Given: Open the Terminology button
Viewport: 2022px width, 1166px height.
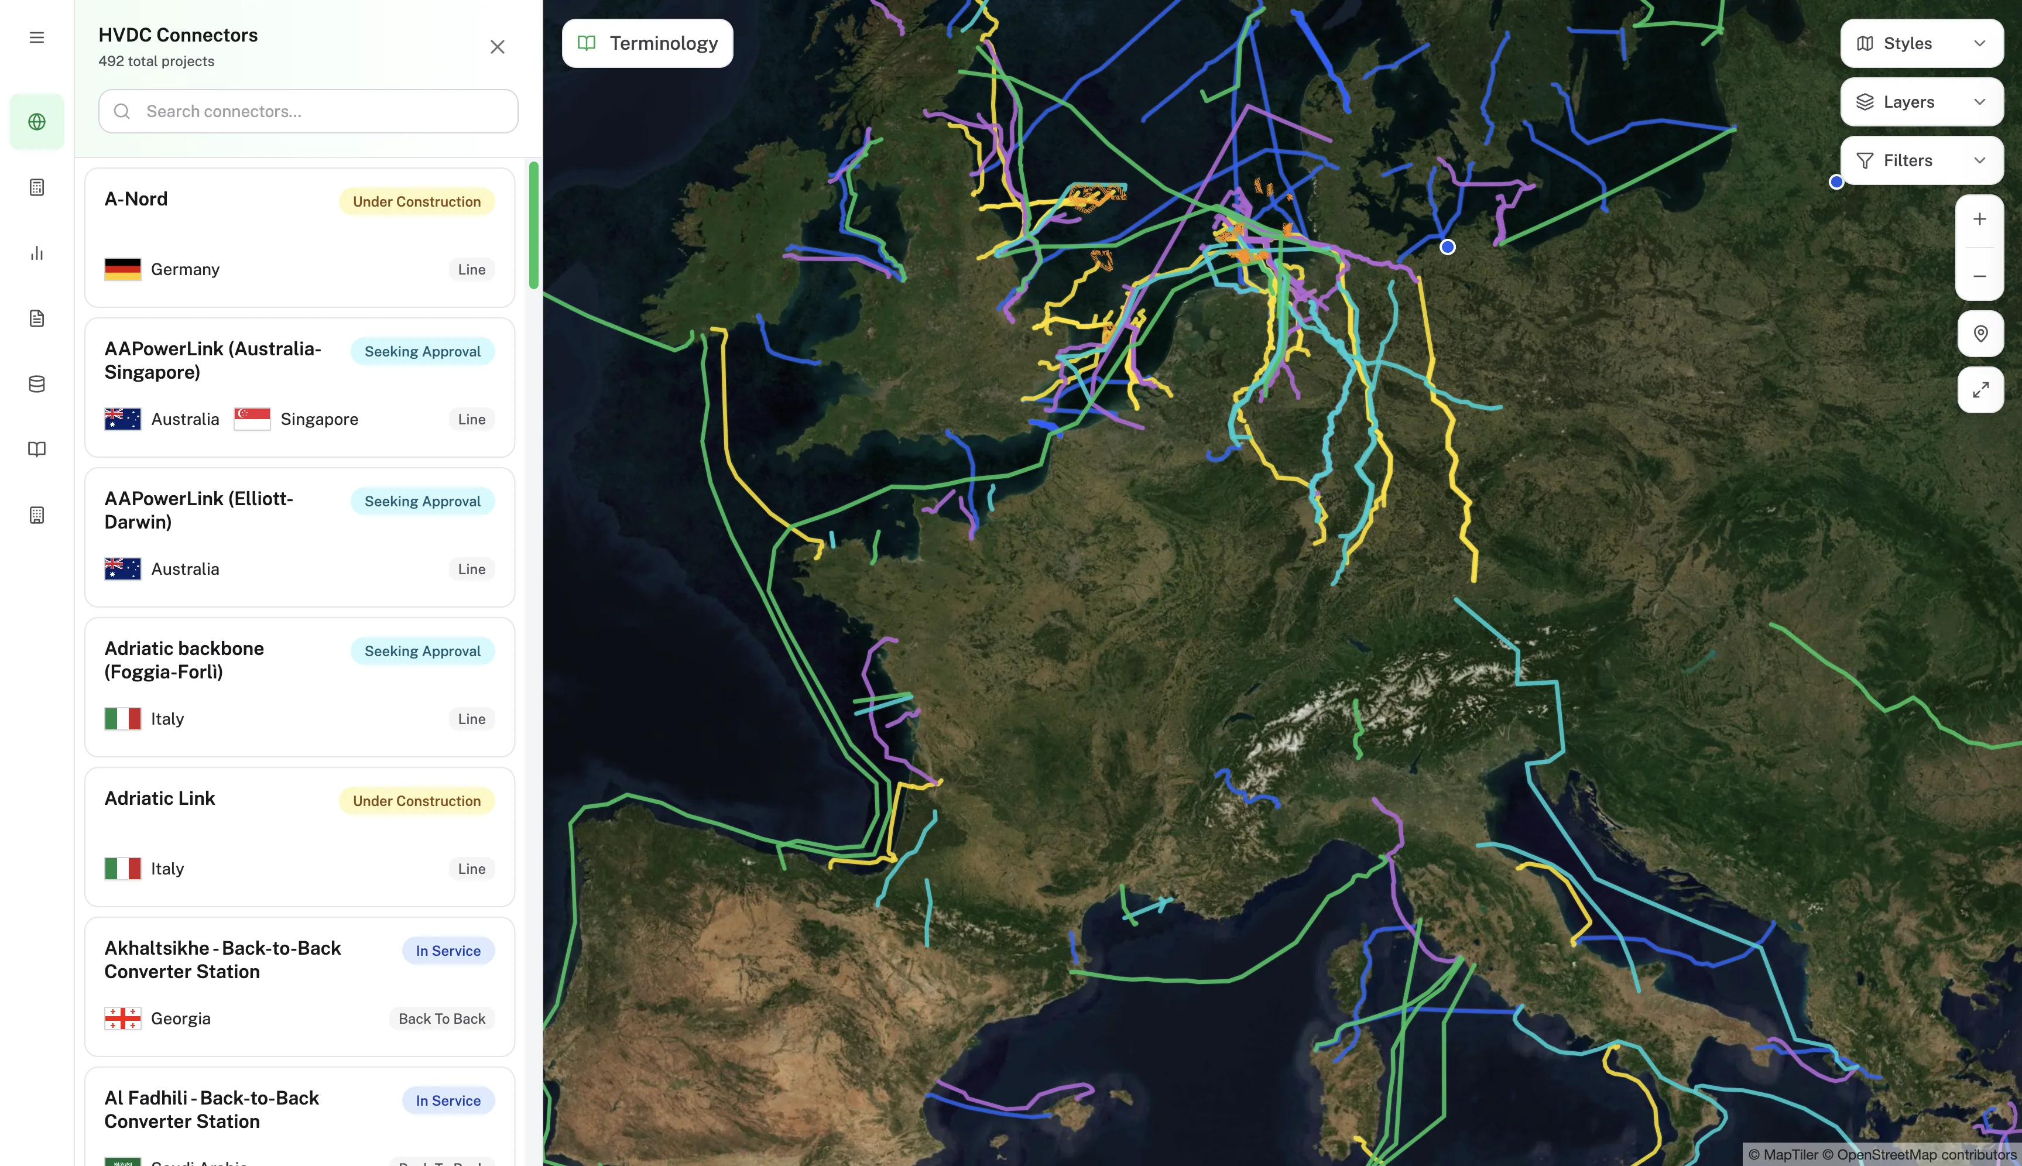Looking at the screenshot, I should [x=647, y=43].
